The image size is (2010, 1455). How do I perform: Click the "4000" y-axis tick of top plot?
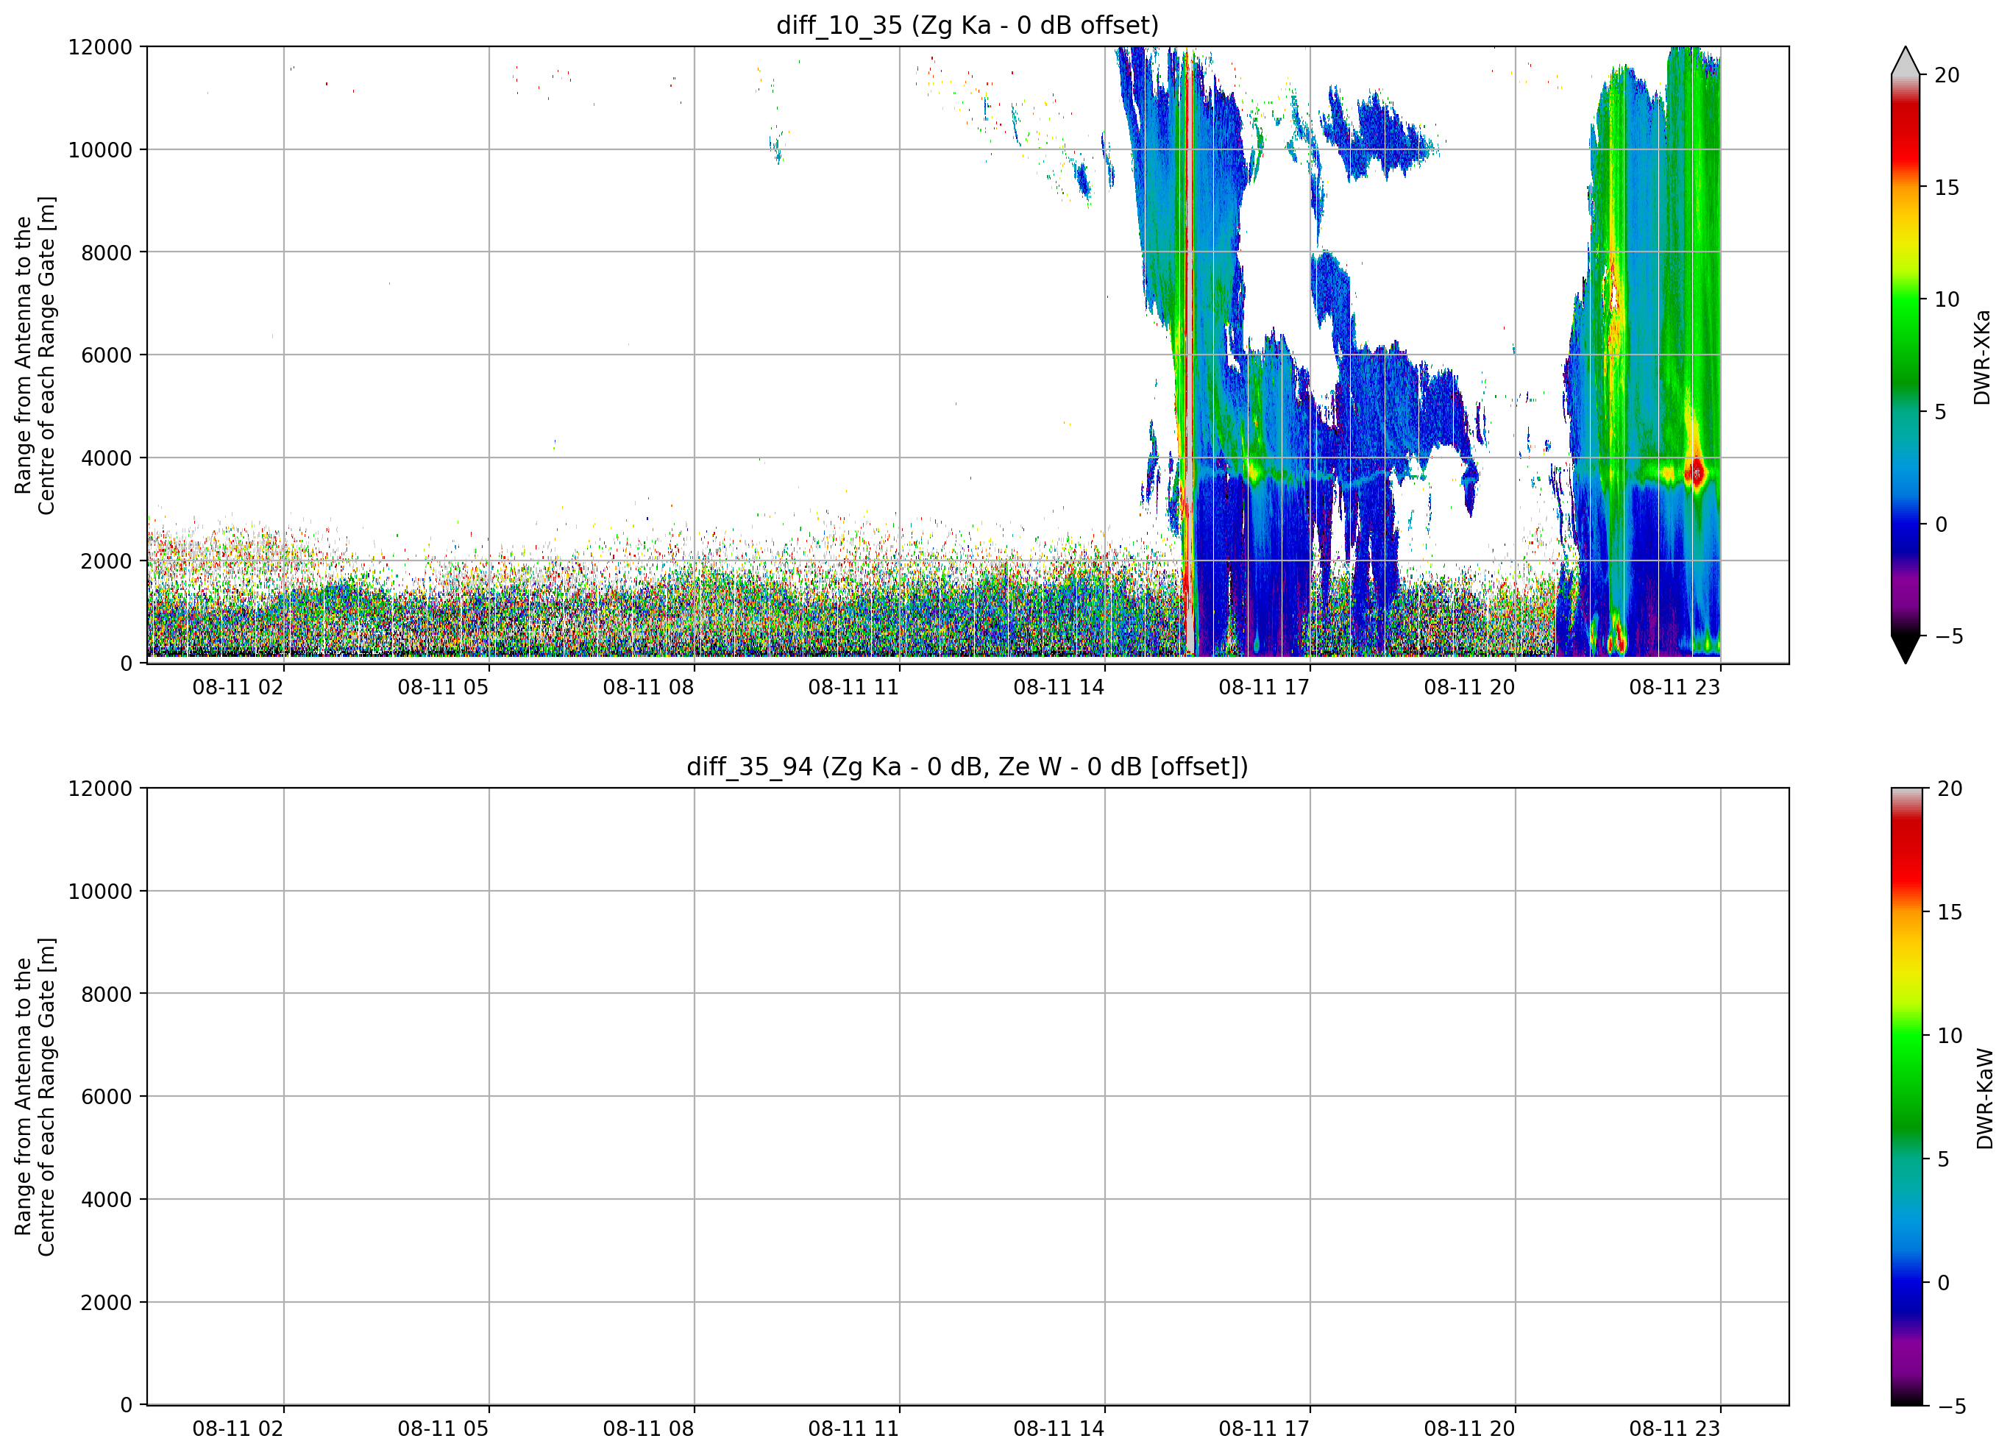point(107,458)
